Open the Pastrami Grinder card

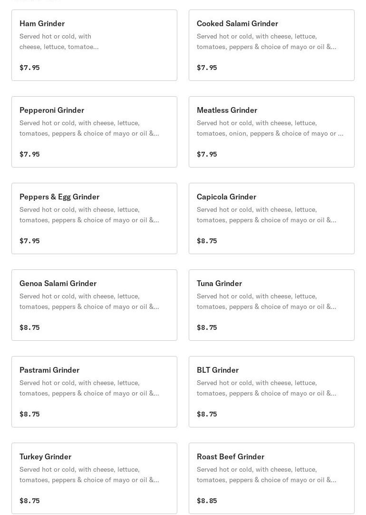(94, 392)
